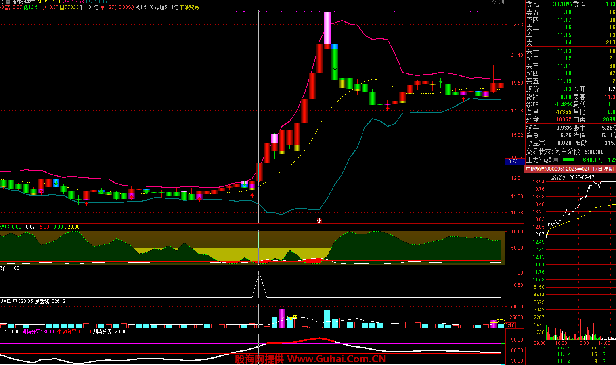This screenshot has width=616, height=365.
Task: Click the green 主力净额 progress bar
Action: click(568, 160)
